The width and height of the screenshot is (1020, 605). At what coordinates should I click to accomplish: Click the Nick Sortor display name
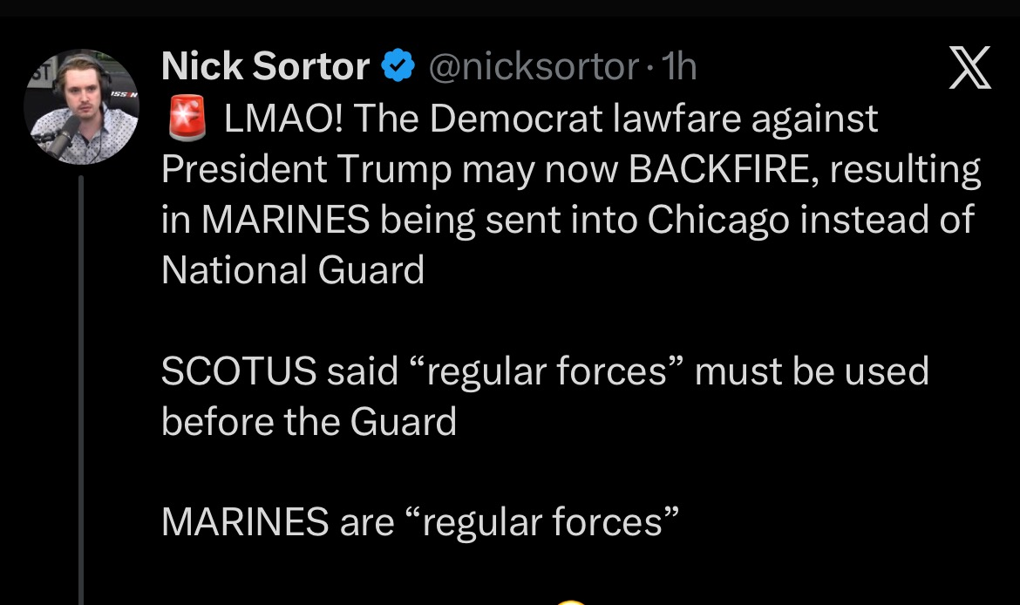[x=265, y=66]
